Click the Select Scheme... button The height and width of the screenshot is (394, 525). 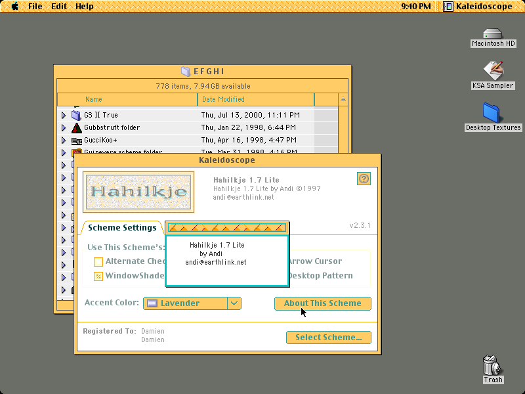click(x=329, y=338)
